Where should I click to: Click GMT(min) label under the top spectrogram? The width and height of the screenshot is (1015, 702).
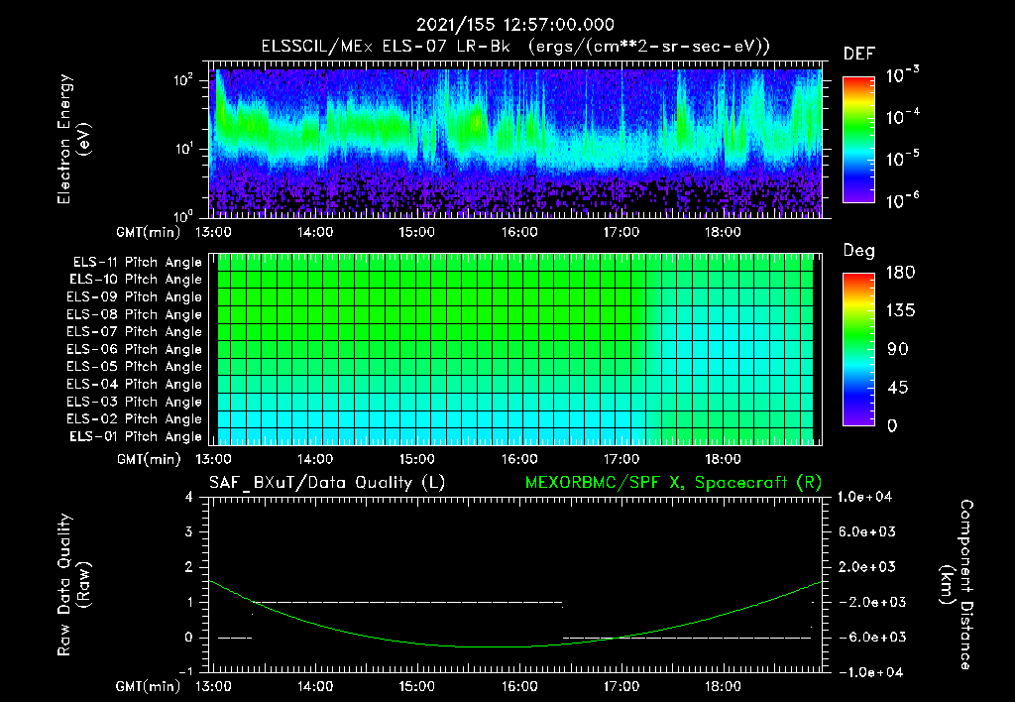(x=150, y=233)
